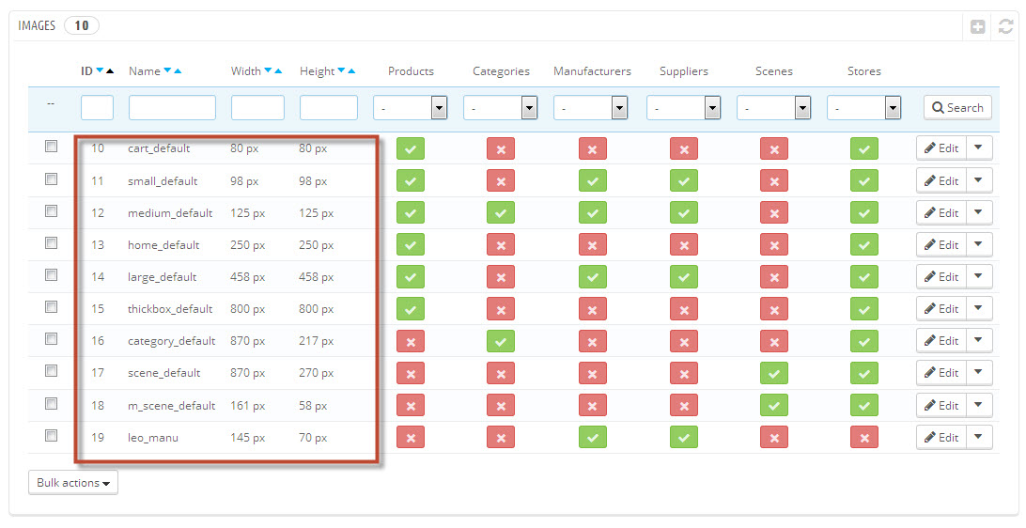Toggle Categories status for medium_default
The height and width of the screenshot is (528, 1026).
pyautogui.click(x=501, y=212)
